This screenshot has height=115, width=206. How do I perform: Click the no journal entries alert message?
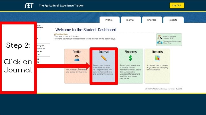85,39
